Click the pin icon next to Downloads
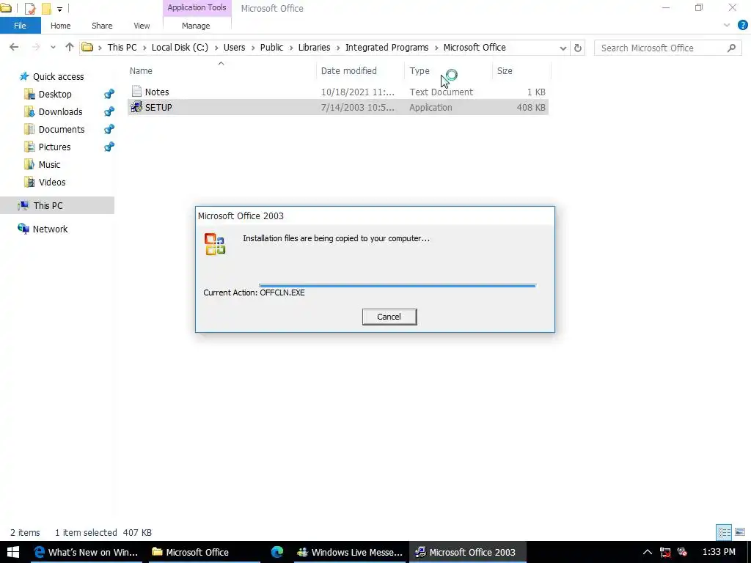This screenshot has width=751, height=563. [x=109, y=111]
